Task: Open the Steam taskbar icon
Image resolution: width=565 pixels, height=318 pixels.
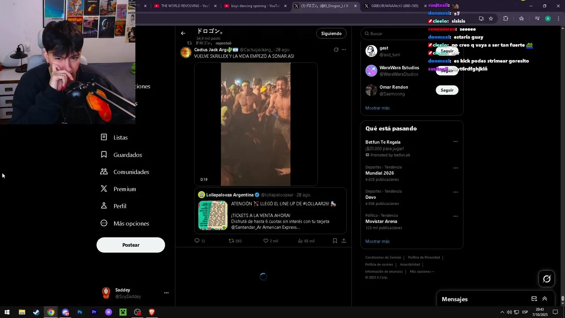Action: (x=36, y=312)
